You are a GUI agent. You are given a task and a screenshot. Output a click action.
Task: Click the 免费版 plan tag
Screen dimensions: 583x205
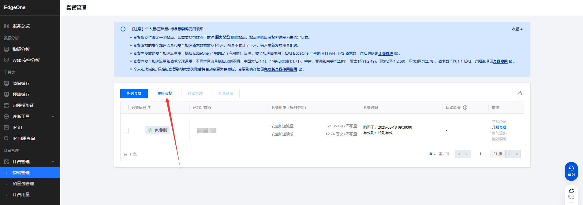tap(158, 130)
